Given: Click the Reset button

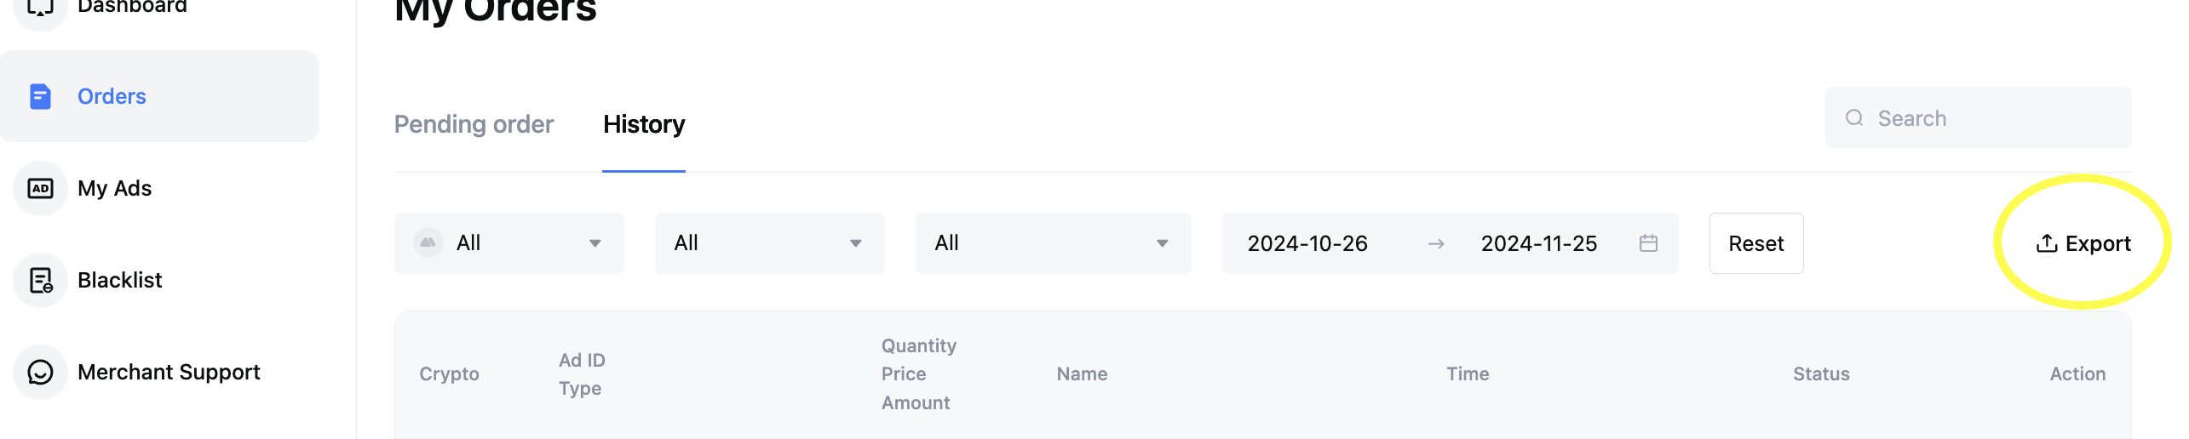Looking at the screenshot, I should [x=1756, y=243].
